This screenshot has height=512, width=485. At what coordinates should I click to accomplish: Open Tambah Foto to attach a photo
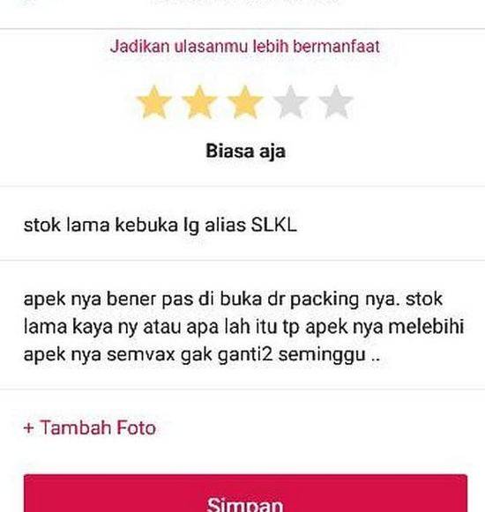(90, 427)
